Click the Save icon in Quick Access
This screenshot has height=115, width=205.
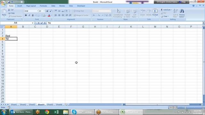[9, 2]
